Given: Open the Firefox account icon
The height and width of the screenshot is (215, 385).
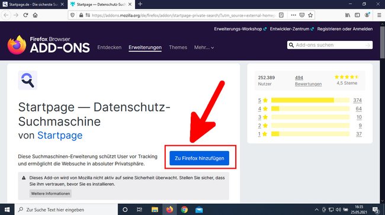Looking at the screenshot, I should coord(367,15).
